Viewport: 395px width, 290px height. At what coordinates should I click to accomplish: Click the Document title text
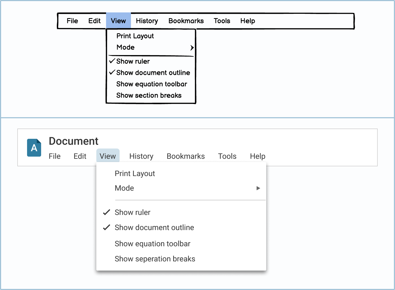coord(73,141)
